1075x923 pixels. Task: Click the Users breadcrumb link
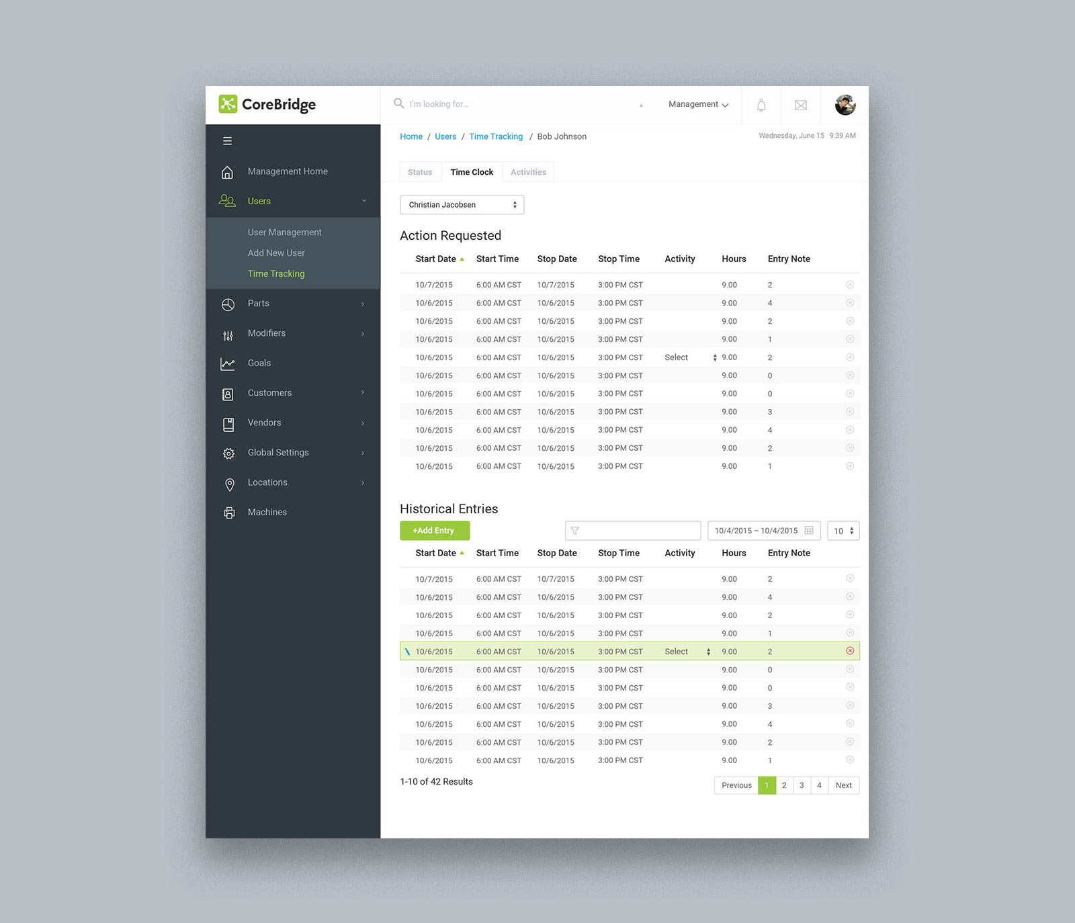(x=445, y=136)
